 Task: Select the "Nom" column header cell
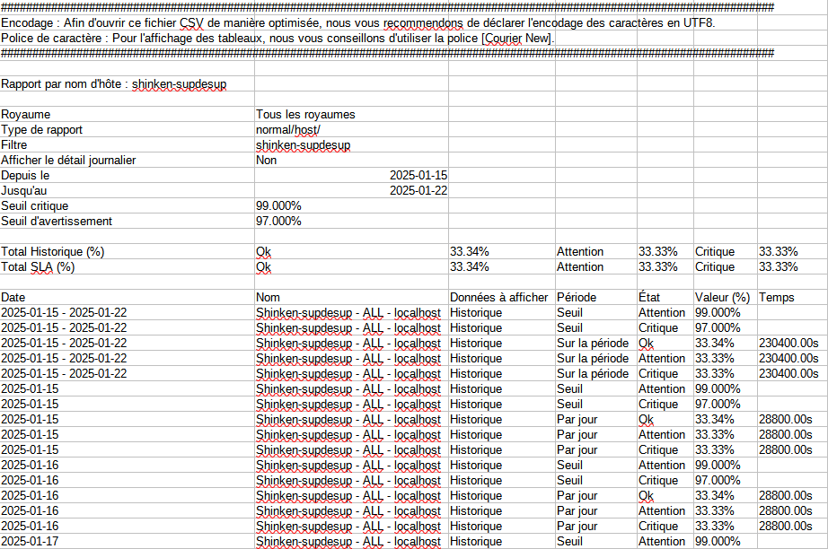click(268, 297)
